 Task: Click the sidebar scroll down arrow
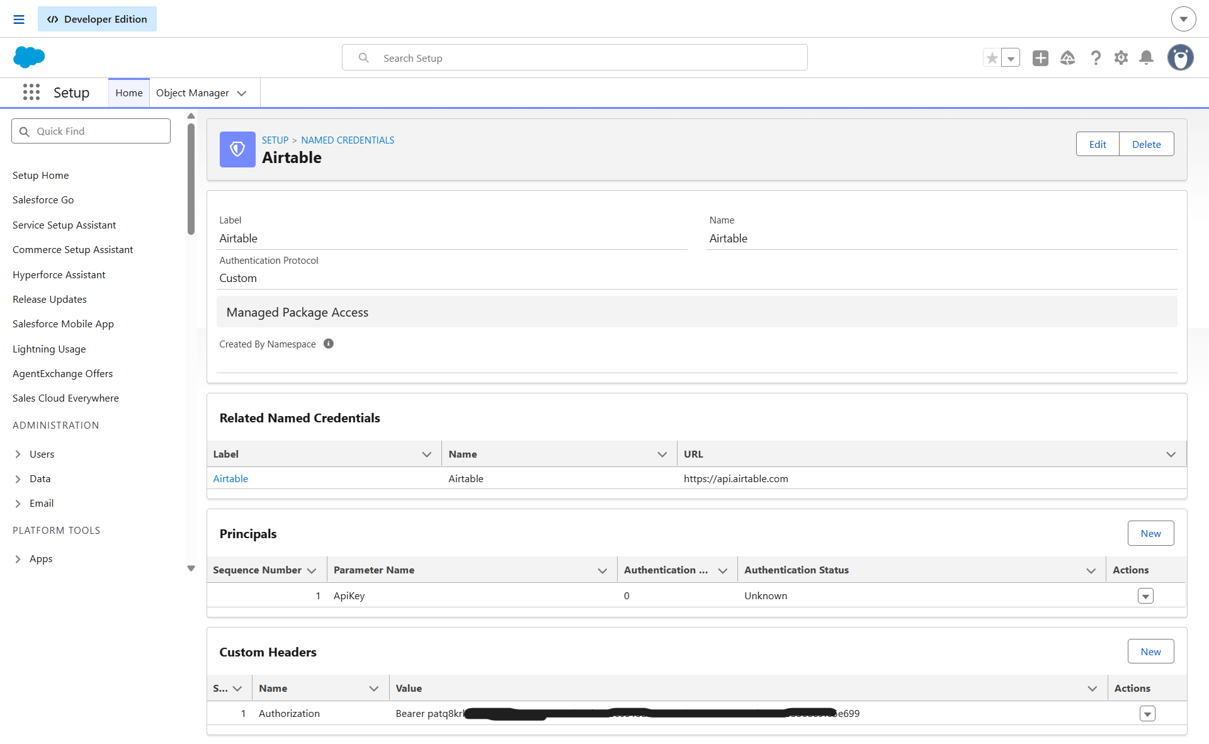pos(191,568)
